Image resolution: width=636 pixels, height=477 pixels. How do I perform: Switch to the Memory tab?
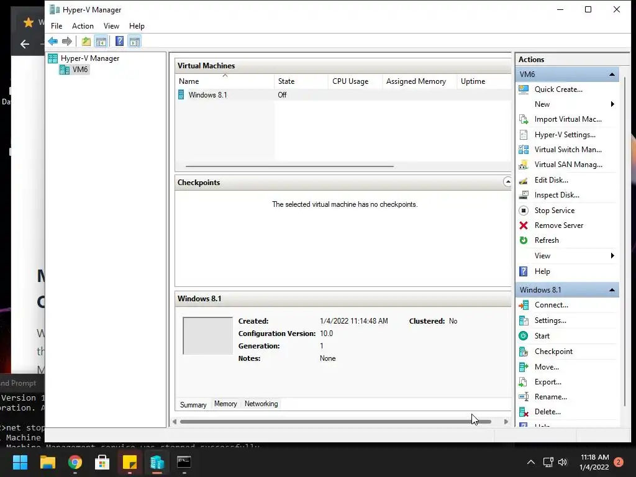coord(225,404)
